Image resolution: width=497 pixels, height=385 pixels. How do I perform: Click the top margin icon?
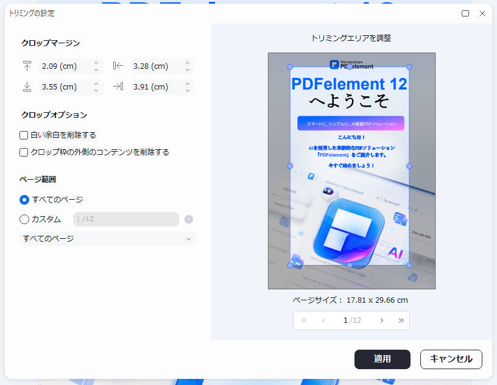(x=26, y=66)
